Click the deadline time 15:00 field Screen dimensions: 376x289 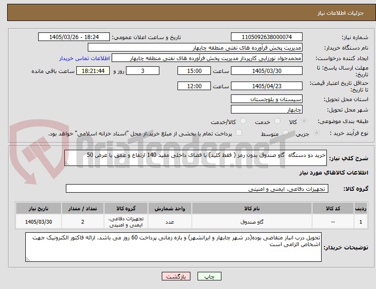point(194,71)
